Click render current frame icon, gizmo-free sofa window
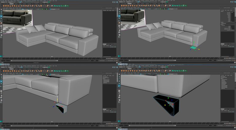The width and height of the screenshot is (236, 130). (x=45, y=2)
